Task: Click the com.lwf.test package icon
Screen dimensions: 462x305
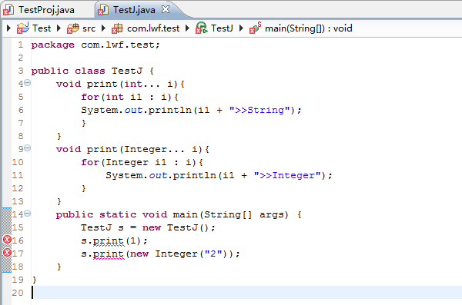Action: click(117, 28)
